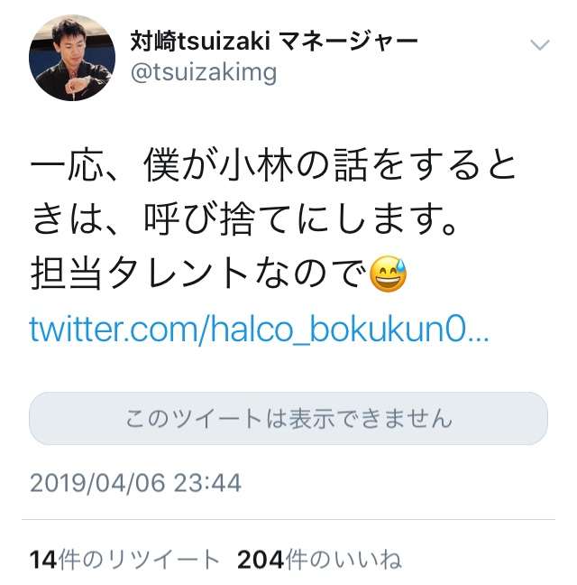
Task: Select the line きは、呼び捨てにします。
Action: tap(244, 219)
